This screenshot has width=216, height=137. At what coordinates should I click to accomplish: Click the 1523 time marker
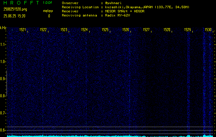64,30
